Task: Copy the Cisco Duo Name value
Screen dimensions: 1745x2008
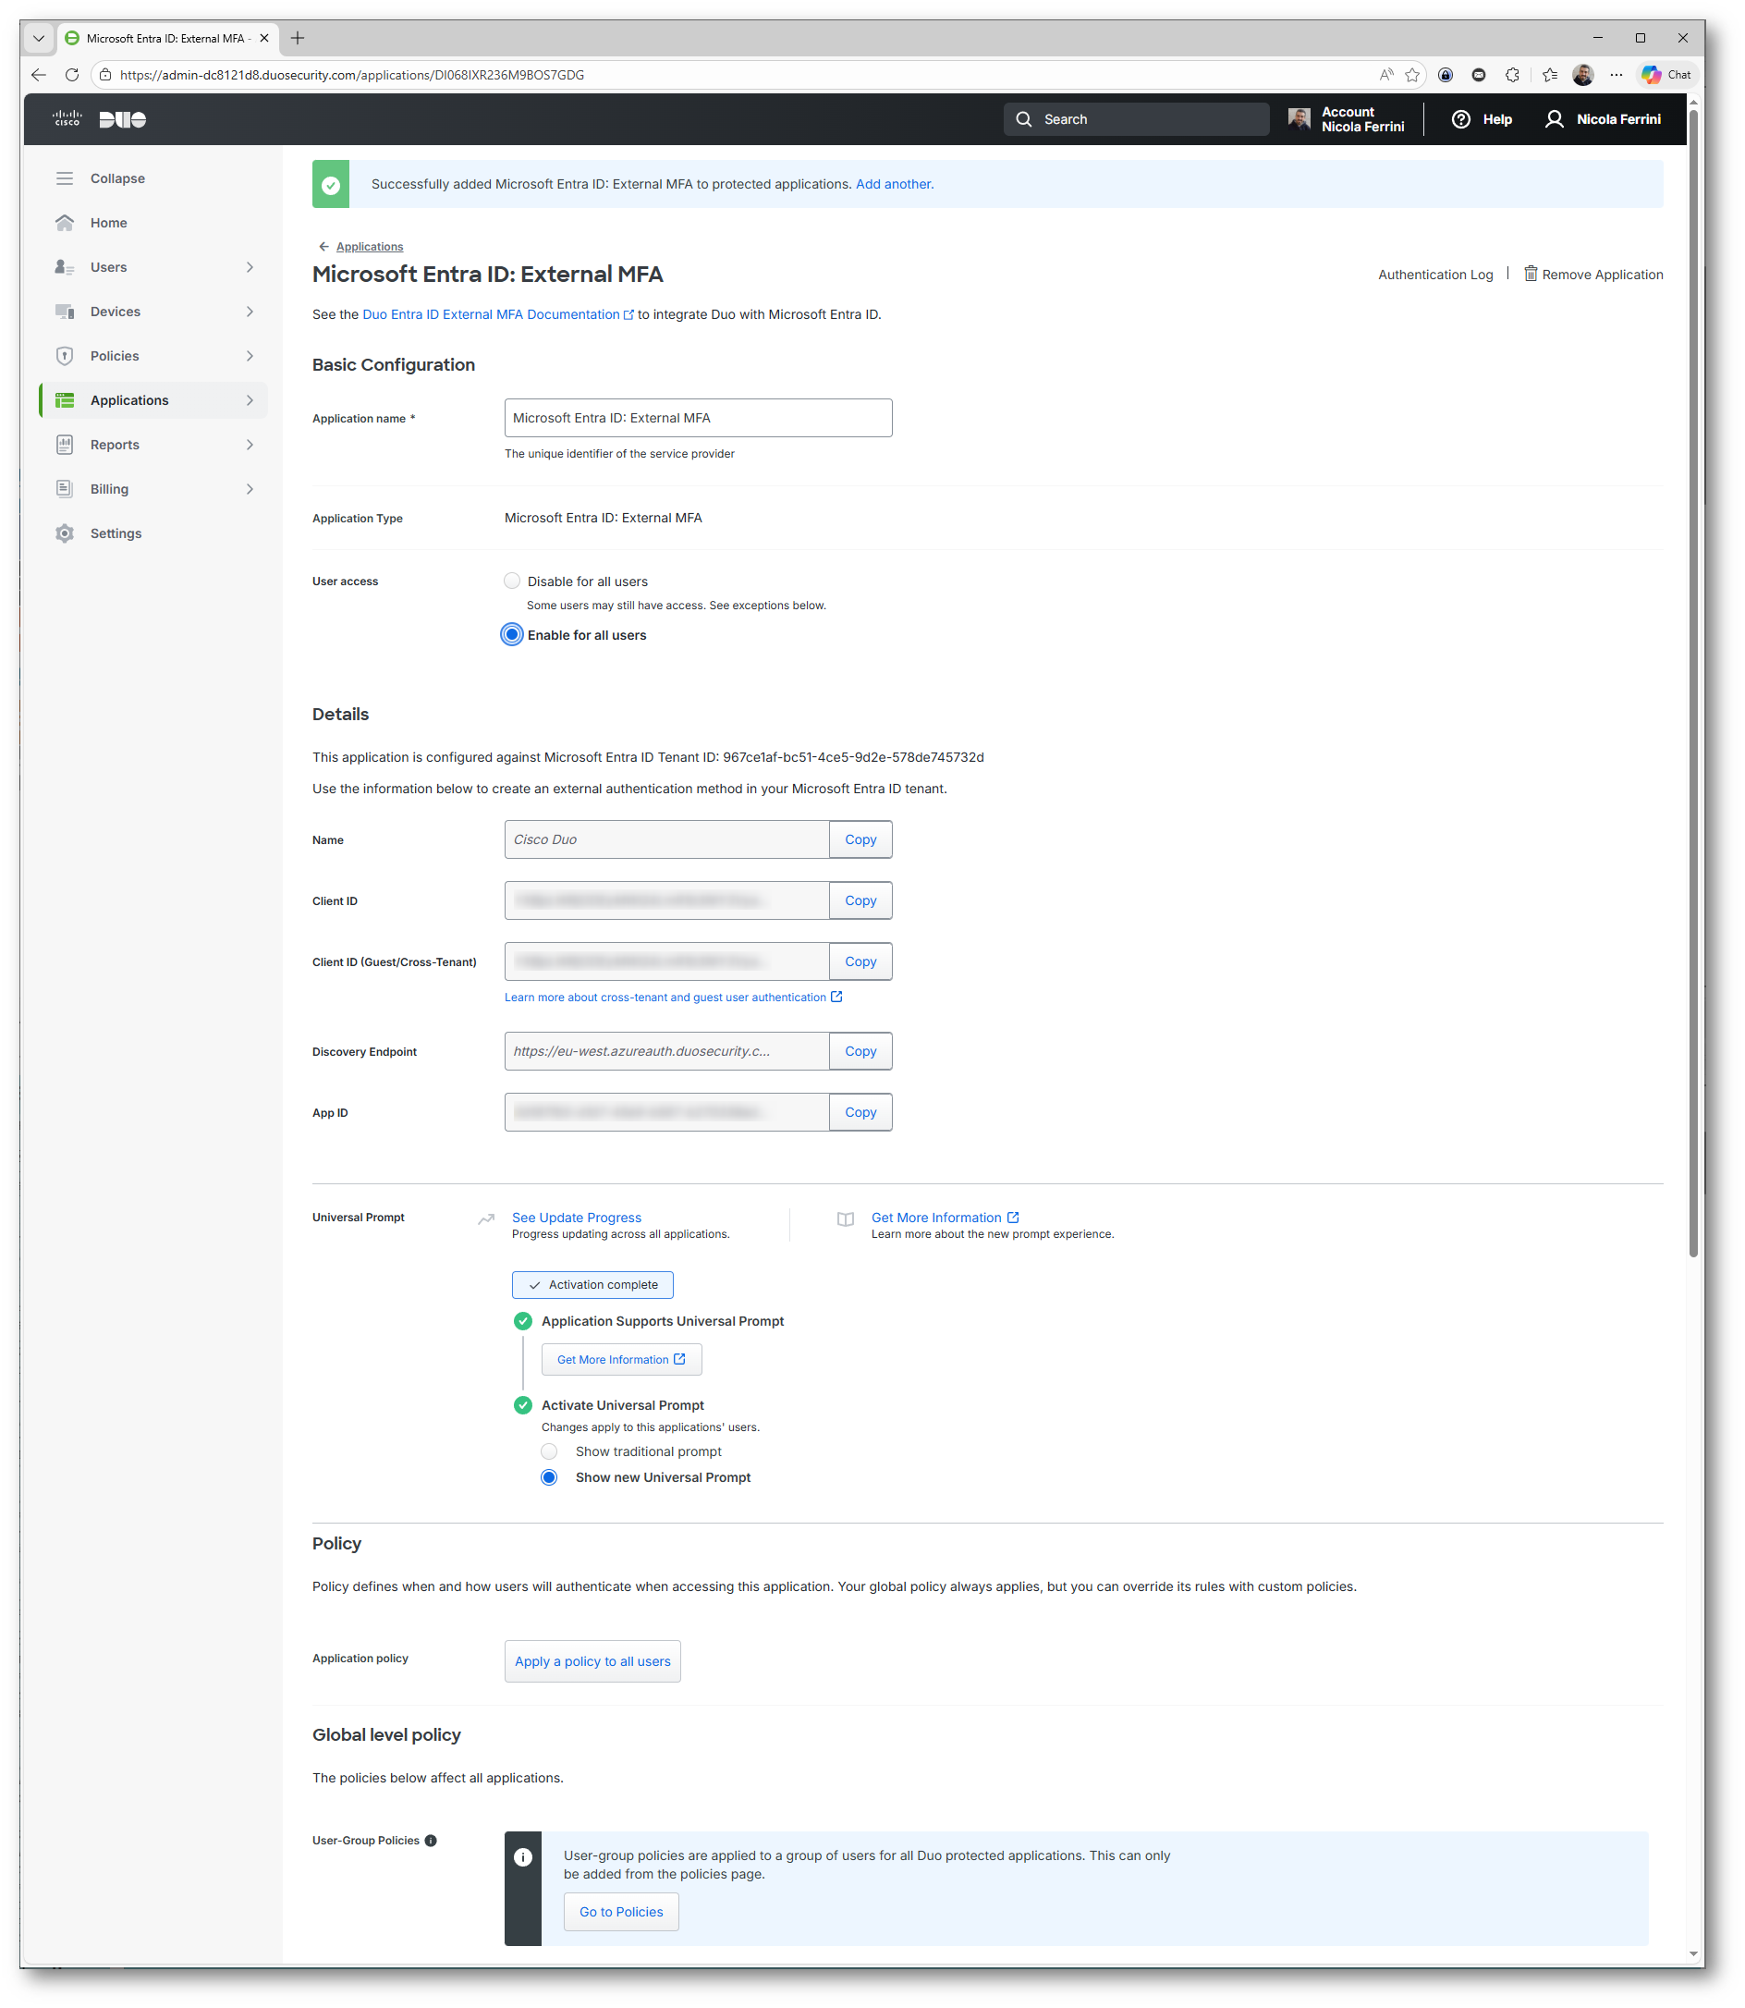Action: [860, 839]
